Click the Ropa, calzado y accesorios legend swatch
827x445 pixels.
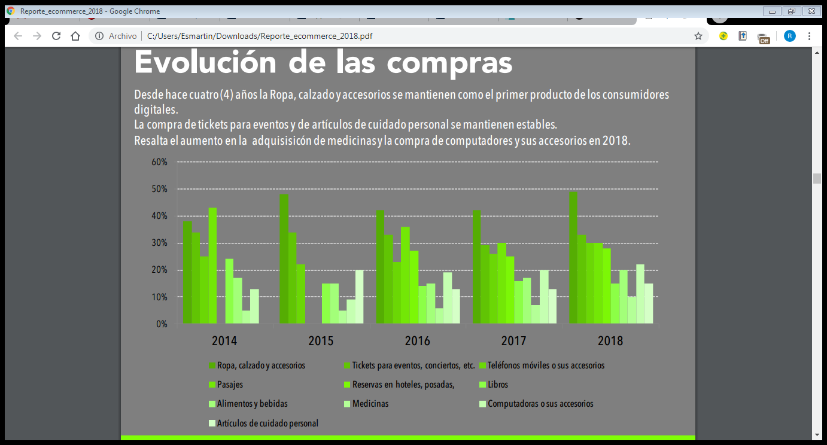point(212,365)
